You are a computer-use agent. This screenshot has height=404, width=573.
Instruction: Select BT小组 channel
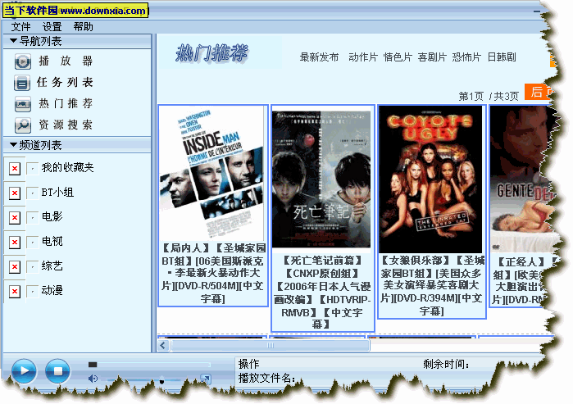click(x=57, y=192)
